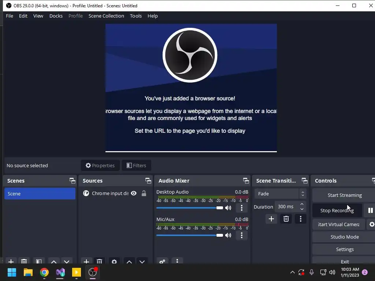Click Stop Recording

click(337, 210)
